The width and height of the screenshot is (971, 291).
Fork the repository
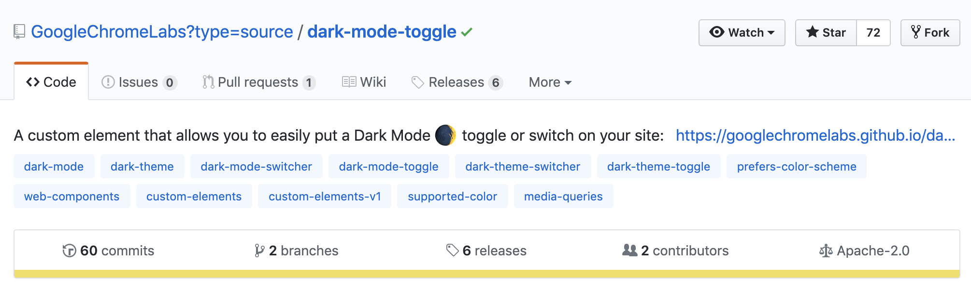930,33
